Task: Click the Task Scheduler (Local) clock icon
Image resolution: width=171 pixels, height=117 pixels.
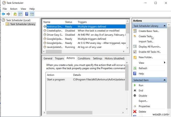Action: (3, 20)
